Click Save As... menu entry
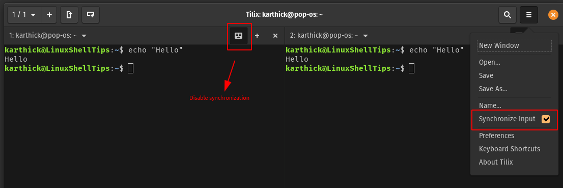This screenshot has width=563, height=188. 493,89
